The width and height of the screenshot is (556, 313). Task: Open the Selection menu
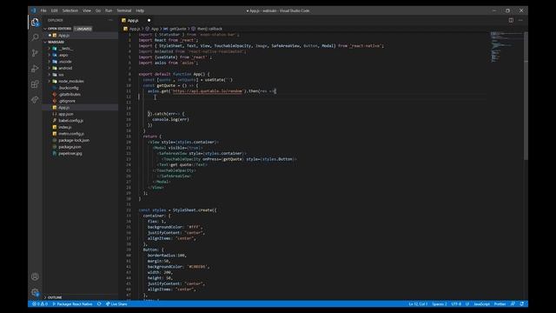click(x=70, y=10)
